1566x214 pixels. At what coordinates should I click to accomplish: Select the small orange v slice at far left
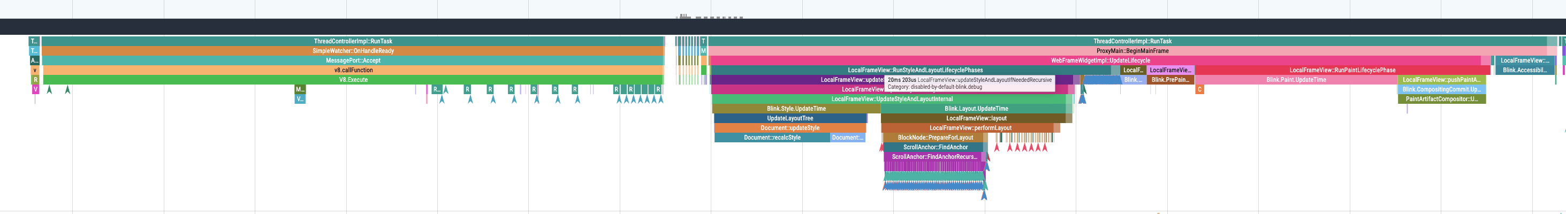(35, 71)
